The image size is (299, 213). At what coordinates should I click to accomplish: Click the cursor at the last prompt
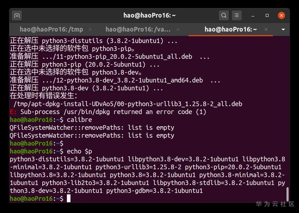point(69,199)
